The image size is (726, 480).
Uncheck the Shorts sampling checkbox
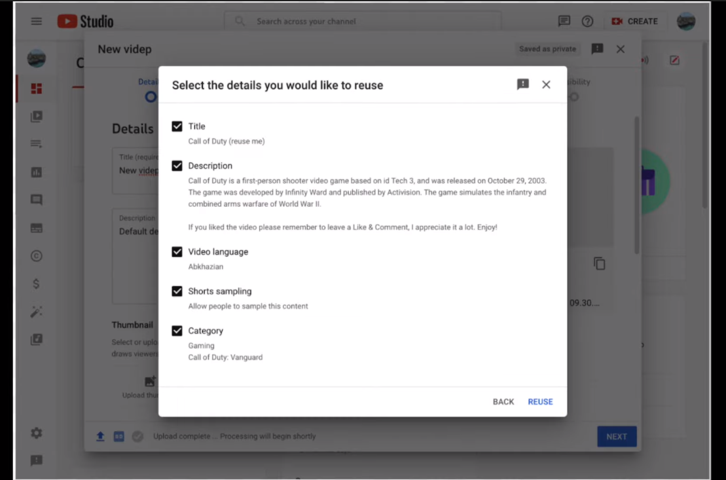click(177, 291)
